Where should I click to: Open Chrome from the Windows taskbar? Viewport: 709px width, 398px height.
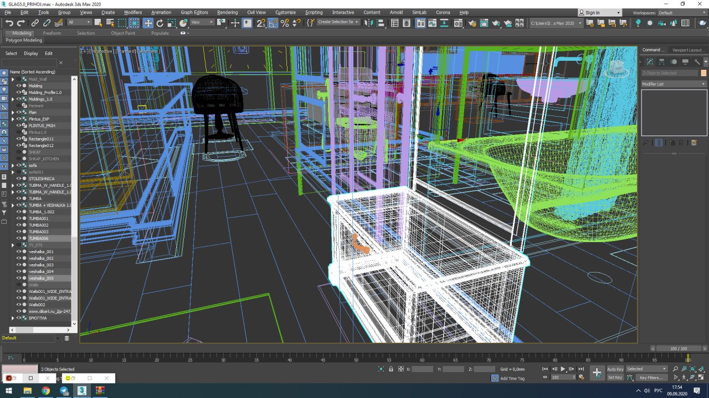point(45,391)
